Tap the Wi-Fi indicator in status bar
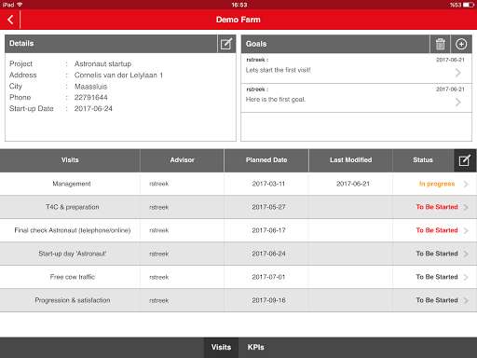This screenshot has width=477, height=358. (20, 5)
